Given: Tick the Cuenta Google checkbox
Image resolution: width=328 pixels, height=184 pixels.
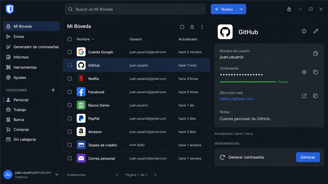Looking at the screenshot, I should click(x=70, y=52).
